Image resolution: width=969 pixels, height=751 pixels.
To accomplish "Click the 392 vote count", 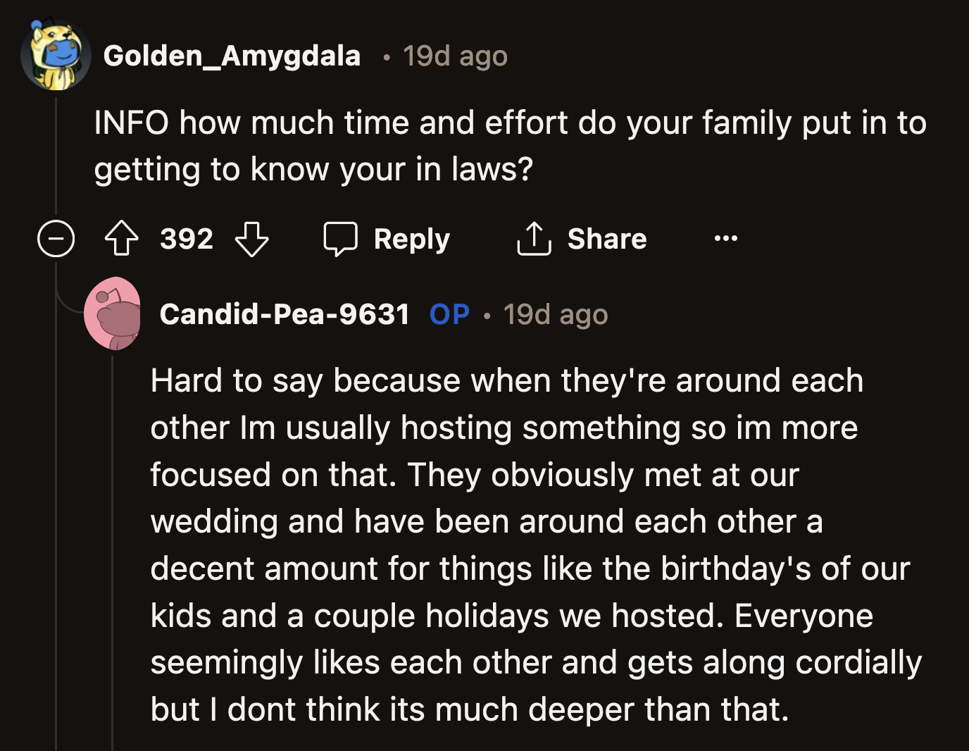I will pyautogui.click(x=187, y=238).
